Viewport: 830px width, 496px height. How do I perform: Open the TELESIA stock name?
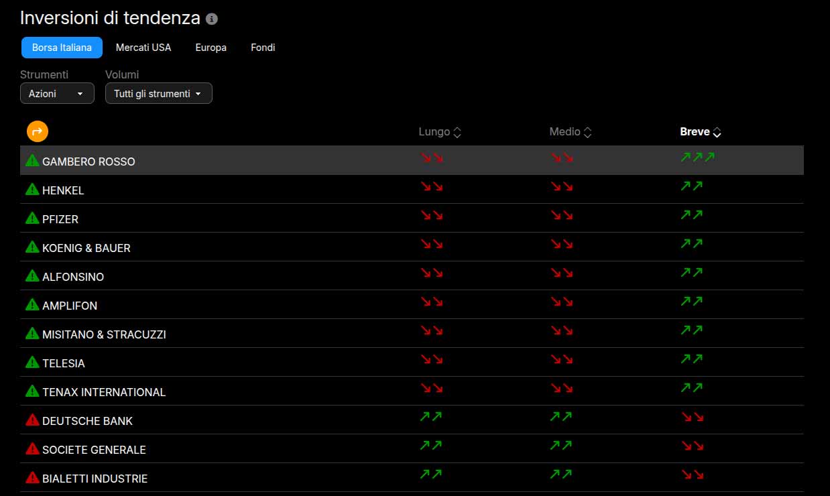point(64,363)
